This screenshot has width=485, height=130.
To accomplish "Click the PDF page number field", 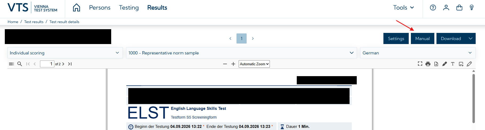I will (x=47, y=64).
